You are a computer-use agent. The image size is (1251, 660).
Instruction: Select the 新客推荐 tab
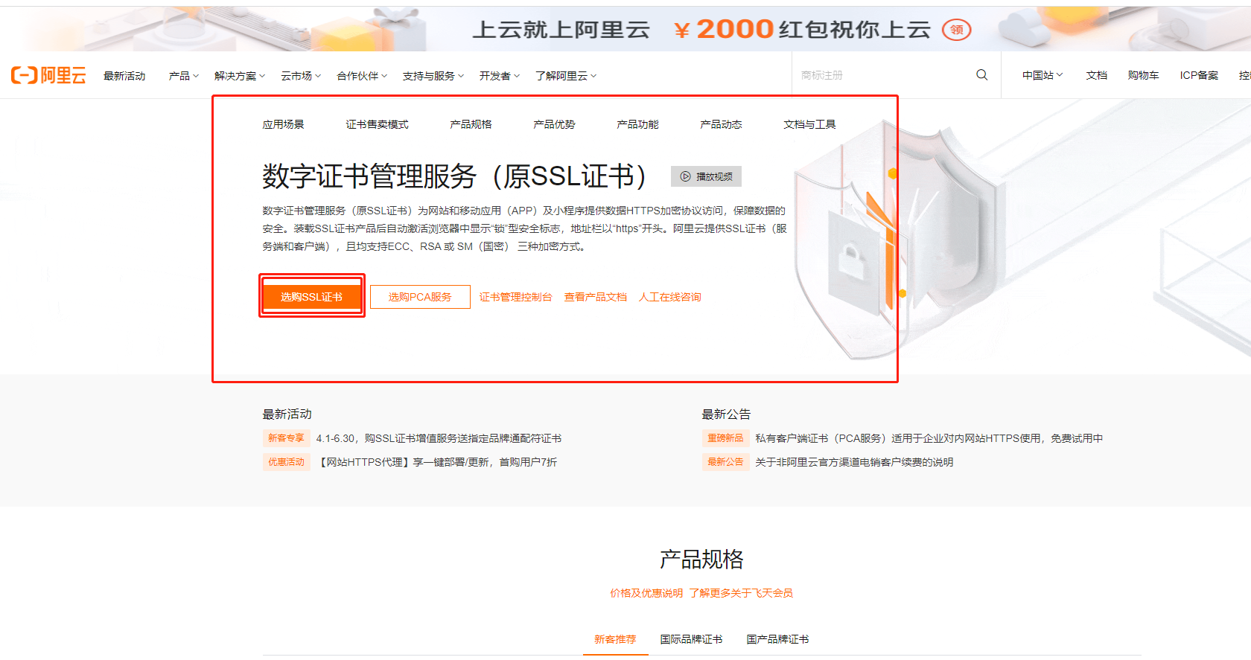(615, 639)
